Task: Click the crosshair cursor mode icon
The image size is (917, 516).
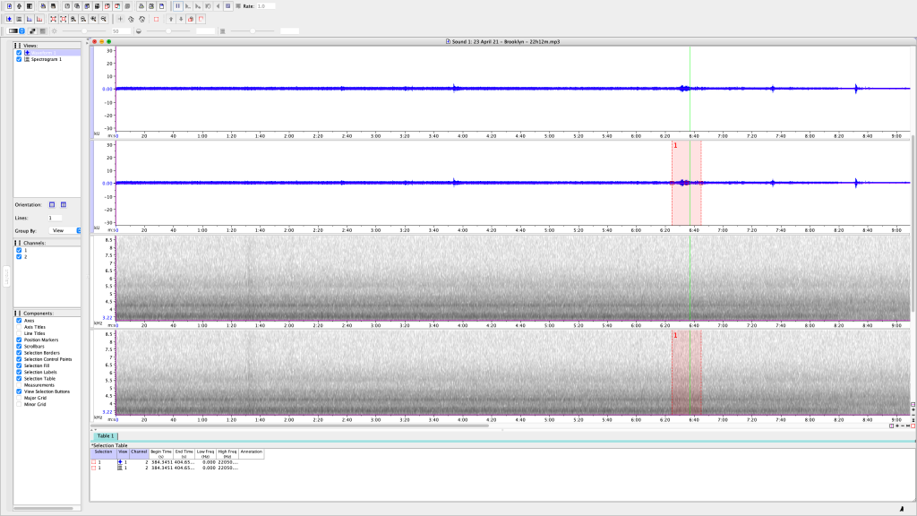Action: [121, 18]
